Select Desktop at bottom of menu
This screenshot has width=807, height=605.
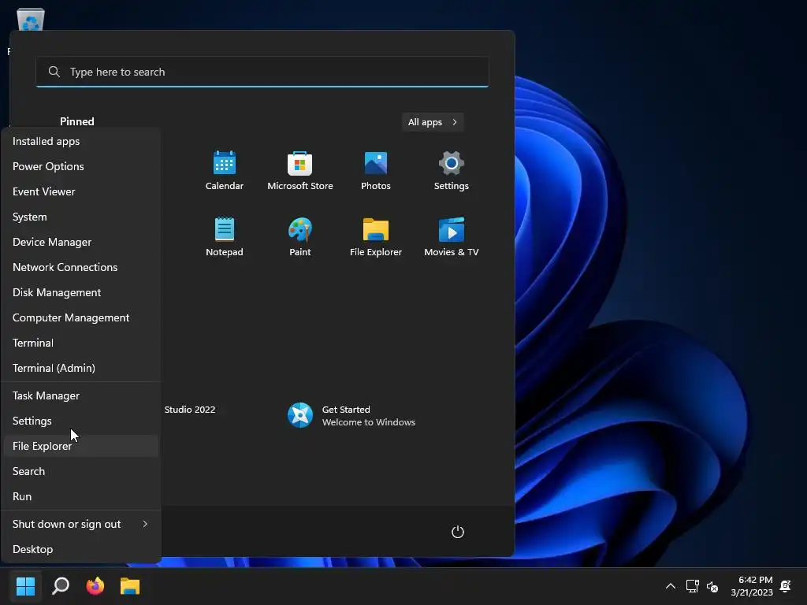(x=81, y=549)
